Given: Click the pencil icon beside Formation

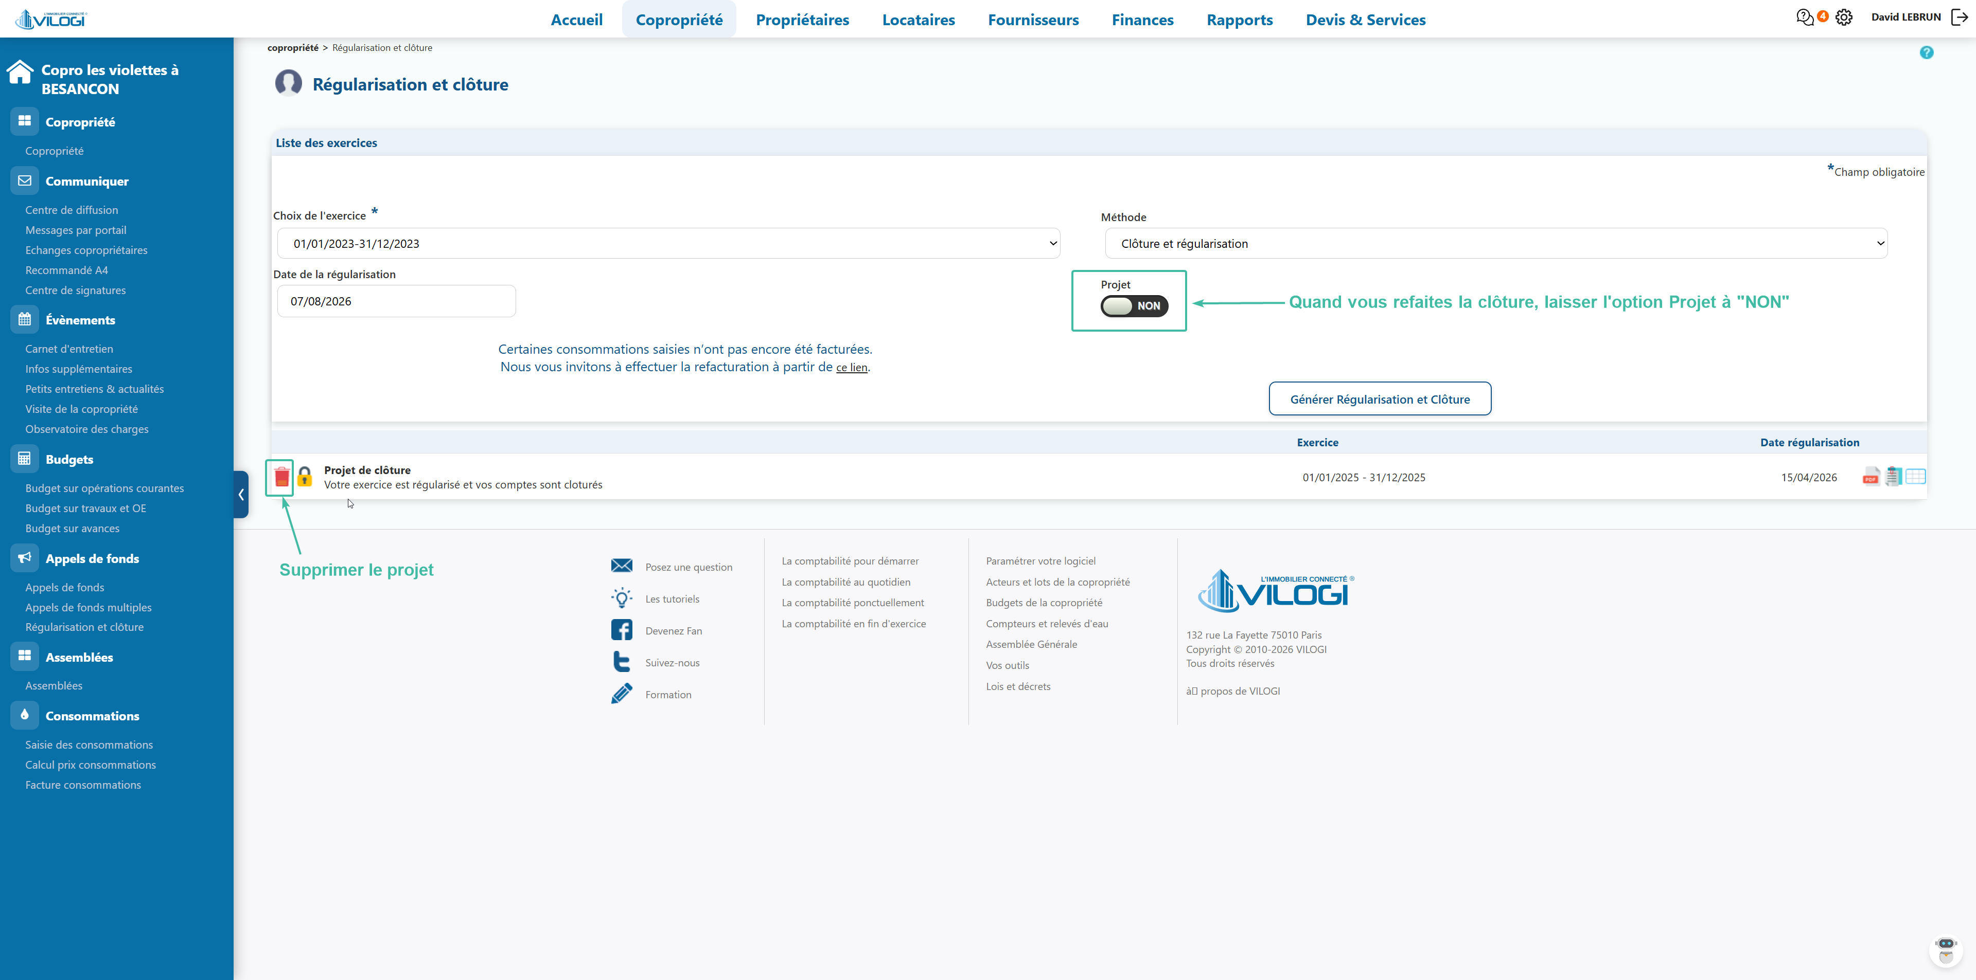Looking at the screenshot, I should (x=621, y=694).
